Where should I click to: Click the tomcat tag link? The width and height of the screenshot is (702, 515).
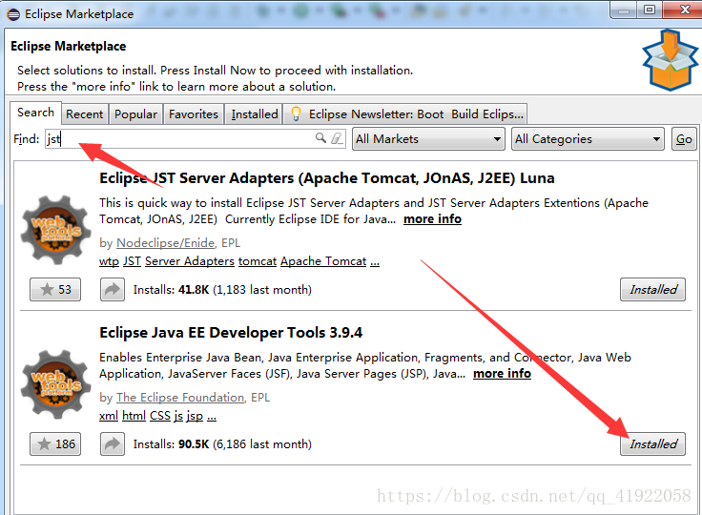(x=258, y=261)
